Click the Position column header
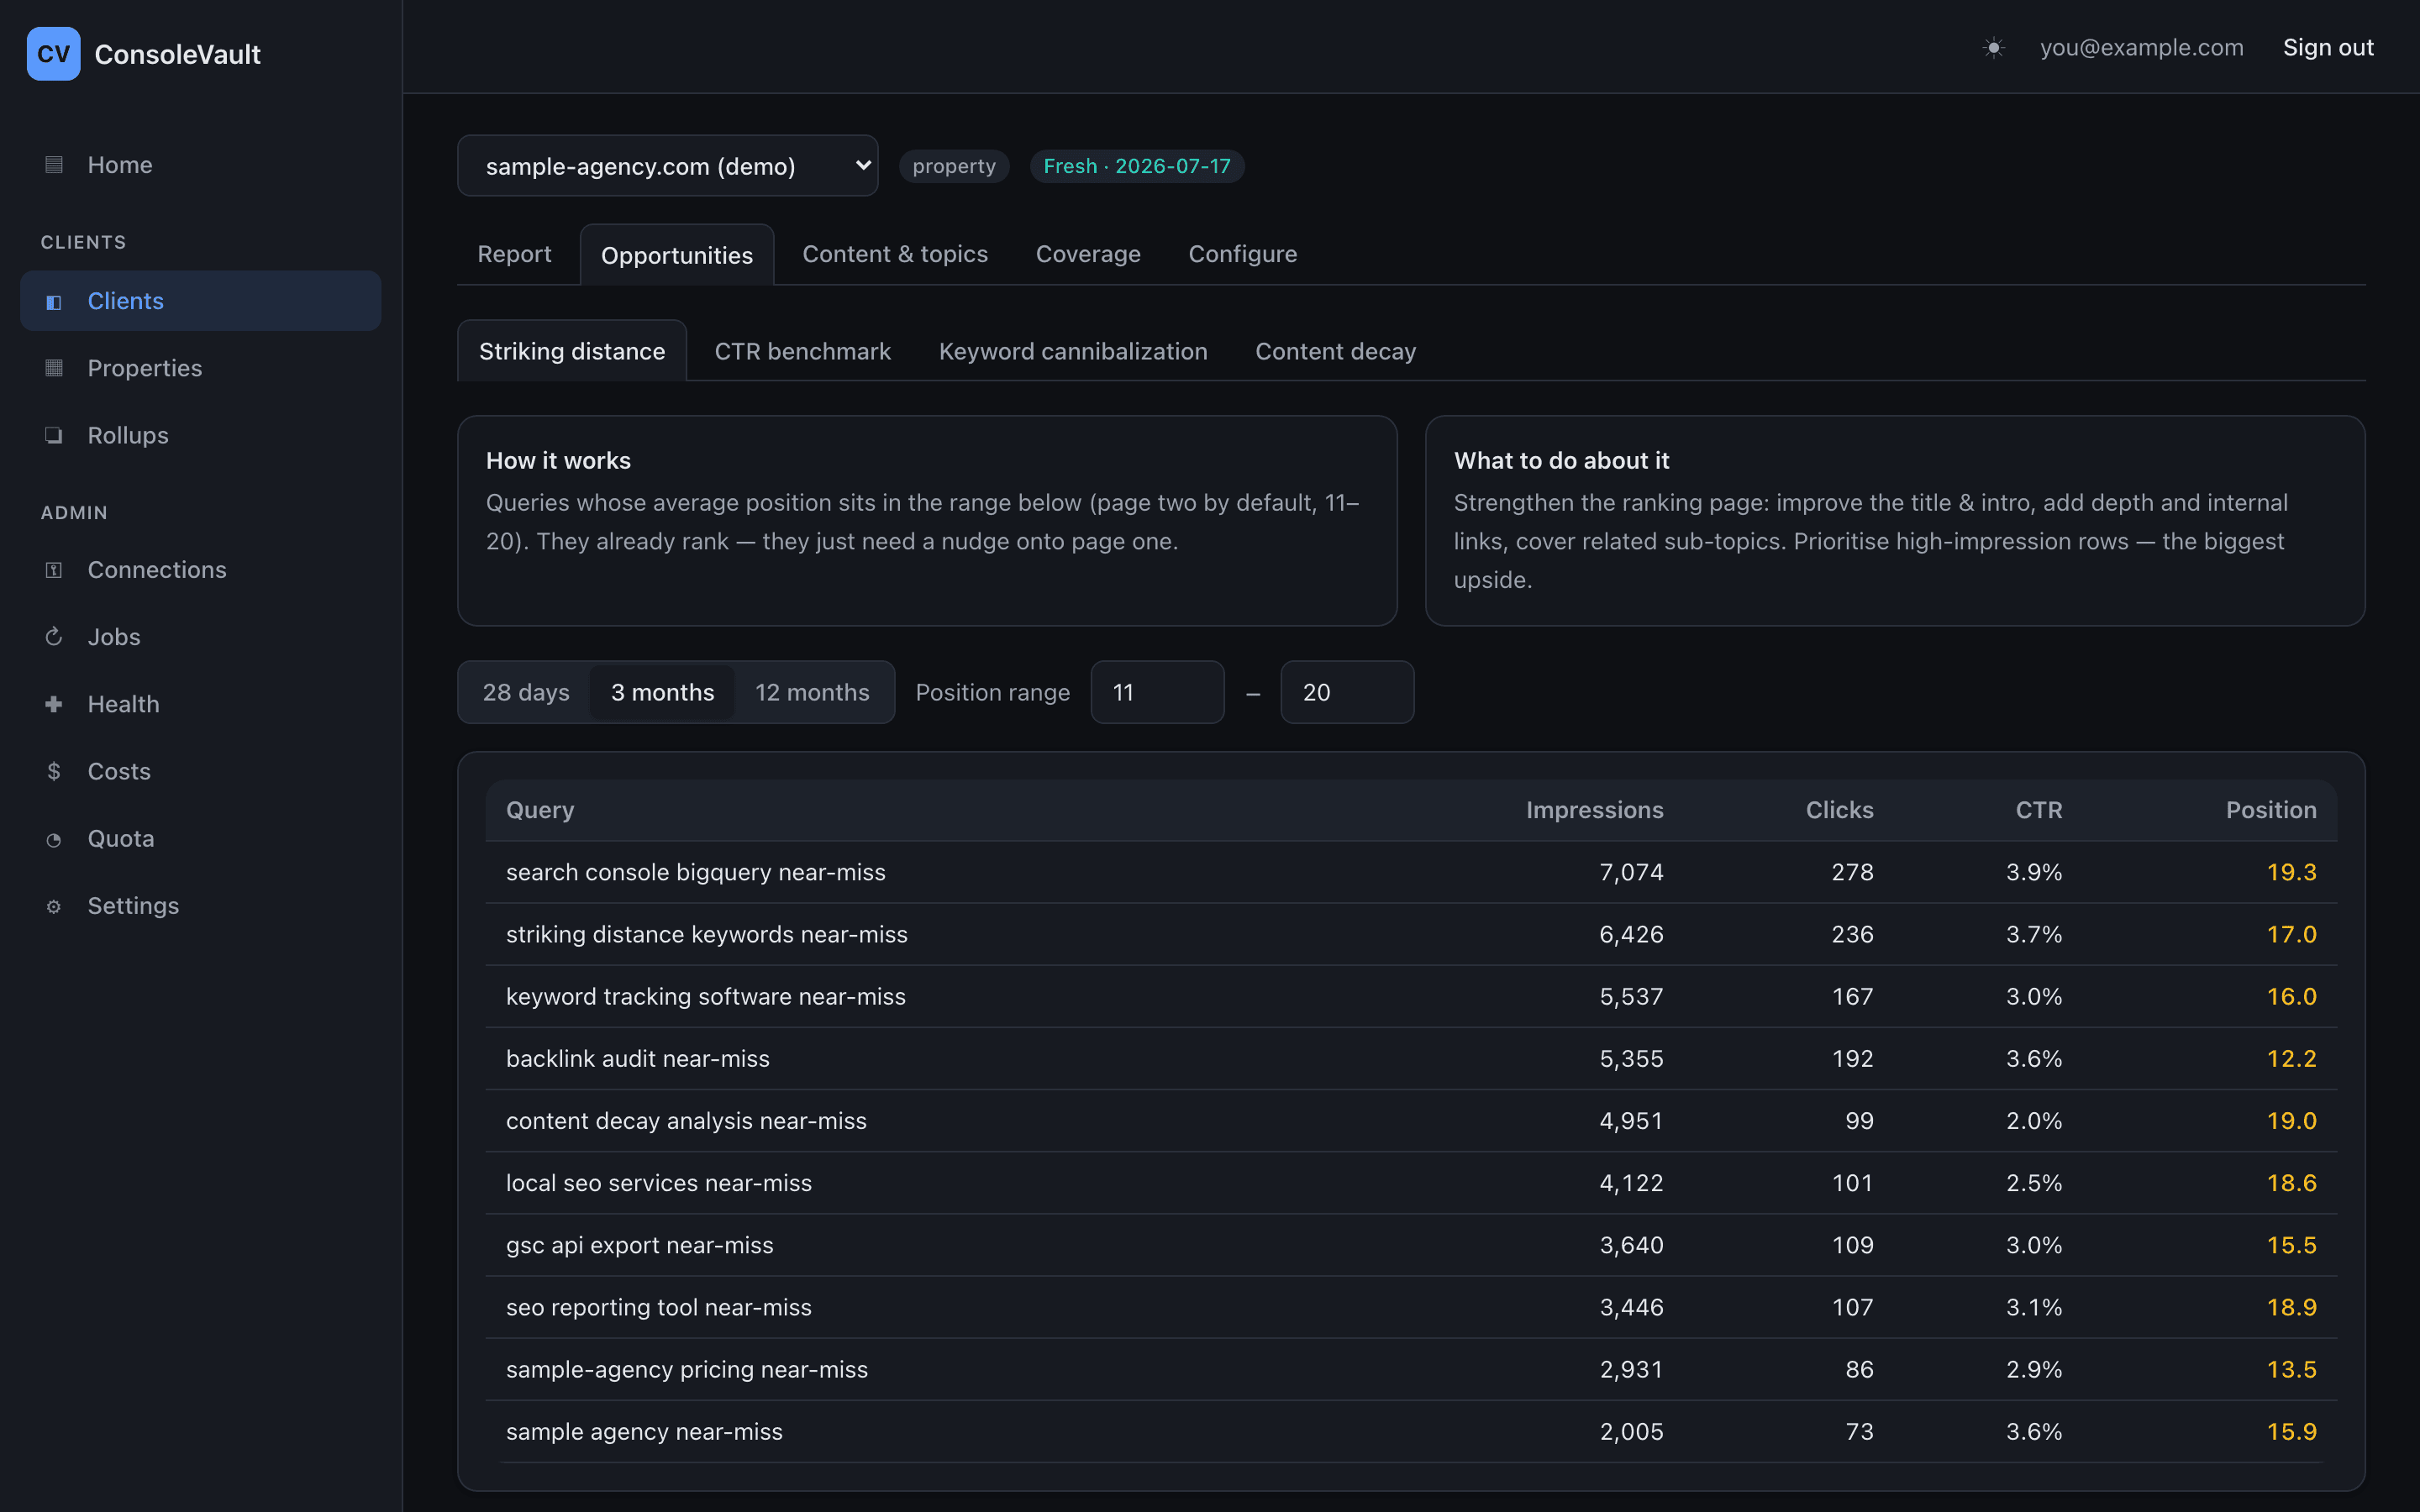The image size is (2420, 1512). (2270, 810)
